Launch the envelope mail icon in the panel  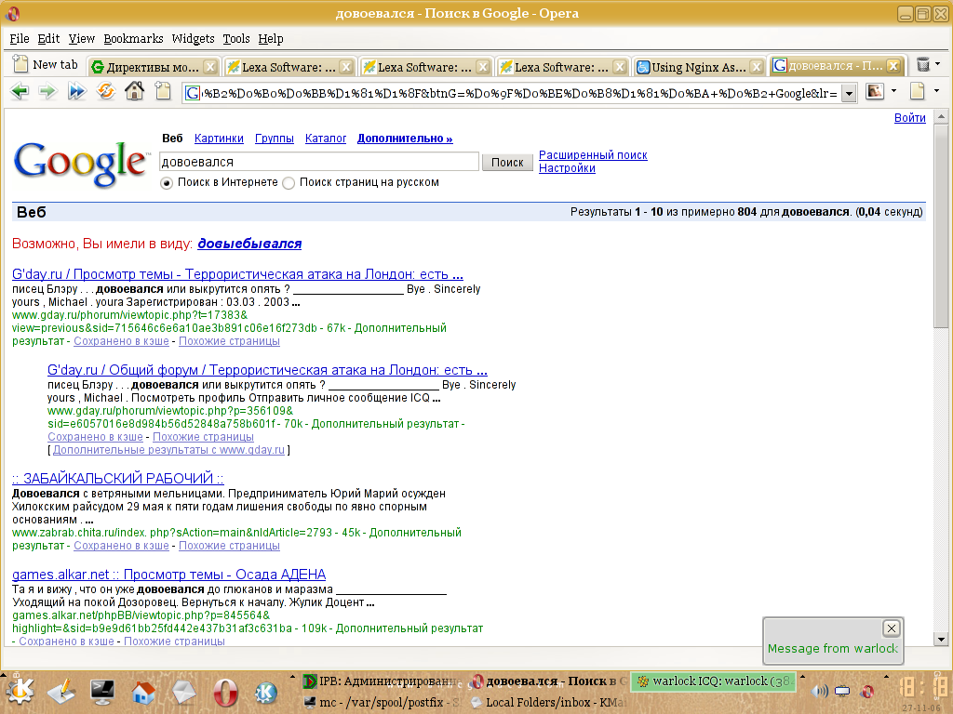[184, 692]
